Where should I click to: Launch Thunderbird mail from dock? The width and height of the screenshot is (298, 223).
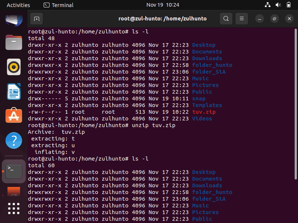pos(14,20)
